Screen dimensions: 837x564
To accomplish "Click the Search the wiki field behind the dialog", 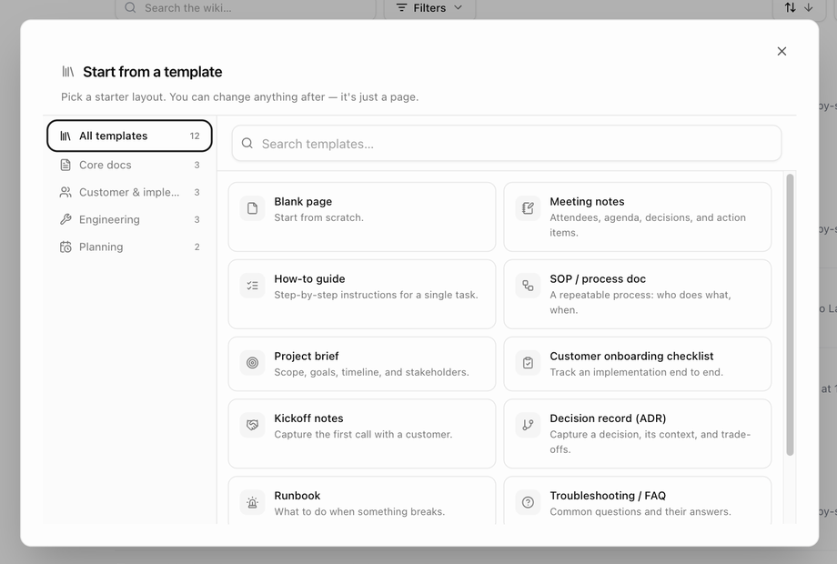I will tap(246, 8).
